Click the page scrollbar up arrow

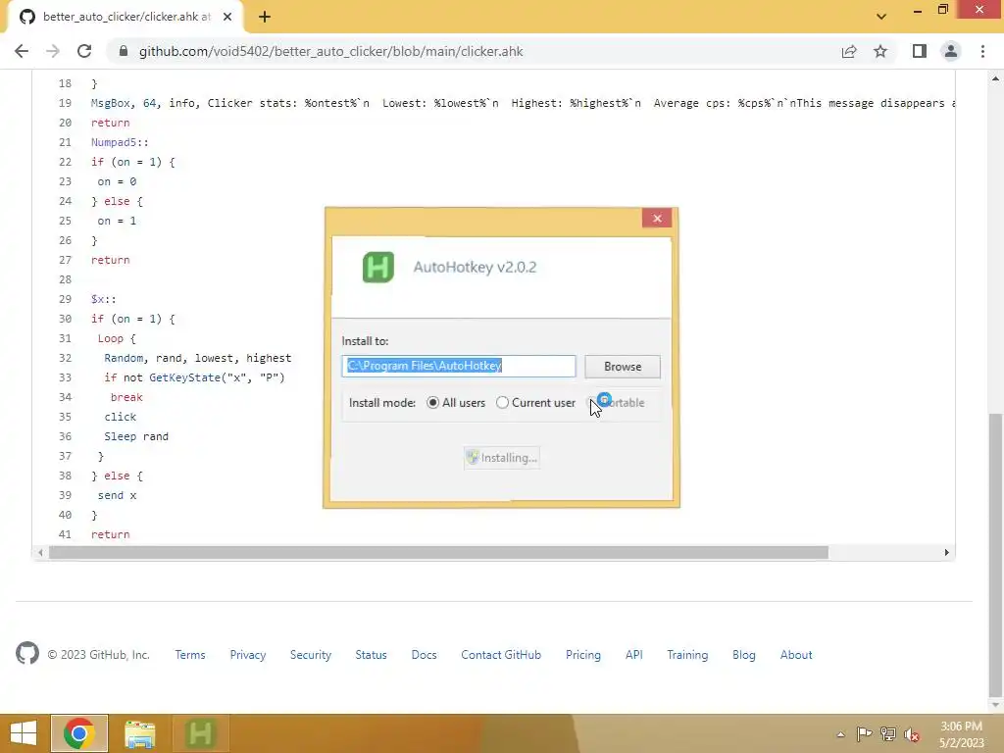(x=995, y=78)
